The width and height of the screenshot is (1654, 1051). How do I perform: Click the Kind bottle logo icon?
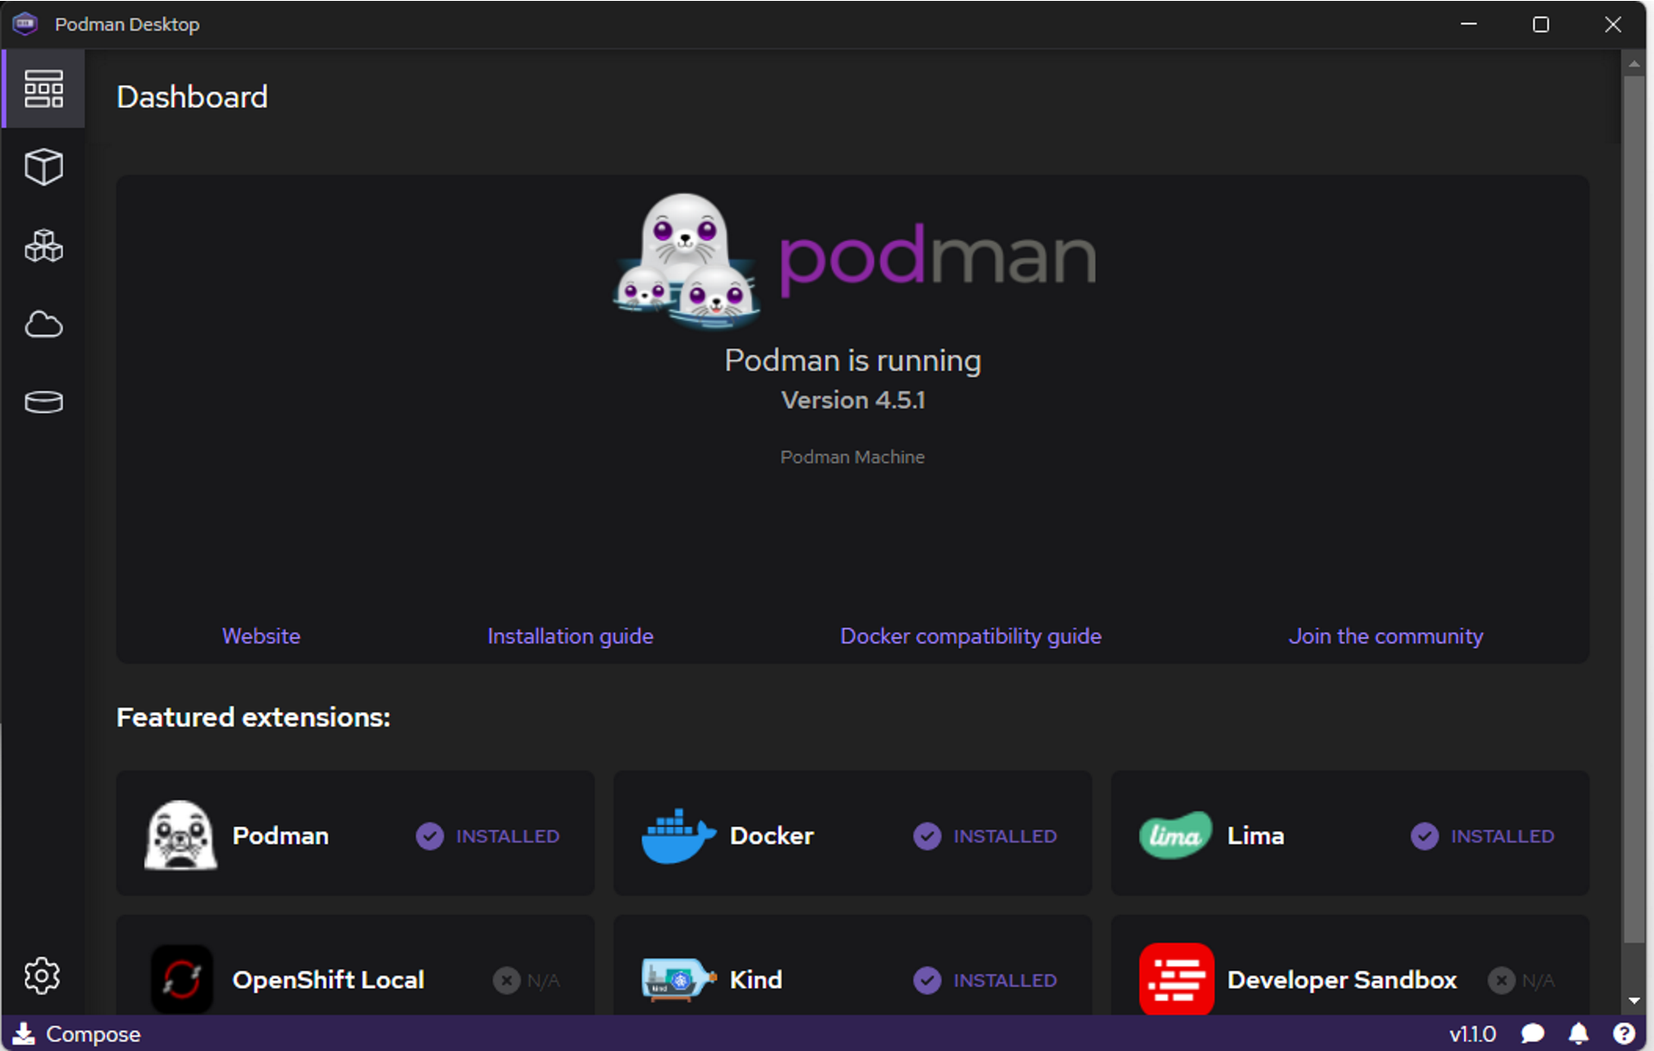[679, 979]
